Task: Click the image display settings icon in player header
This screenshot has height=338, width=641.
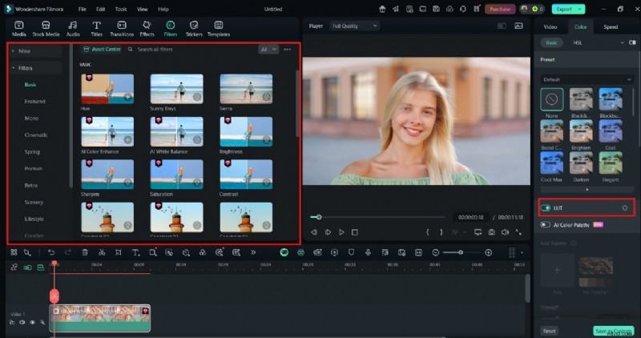Action: [518, 26]
